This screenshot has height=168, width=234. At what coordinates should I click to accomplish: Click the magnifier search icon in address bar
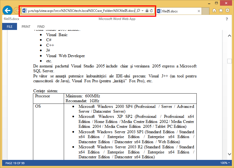[138, 11]
